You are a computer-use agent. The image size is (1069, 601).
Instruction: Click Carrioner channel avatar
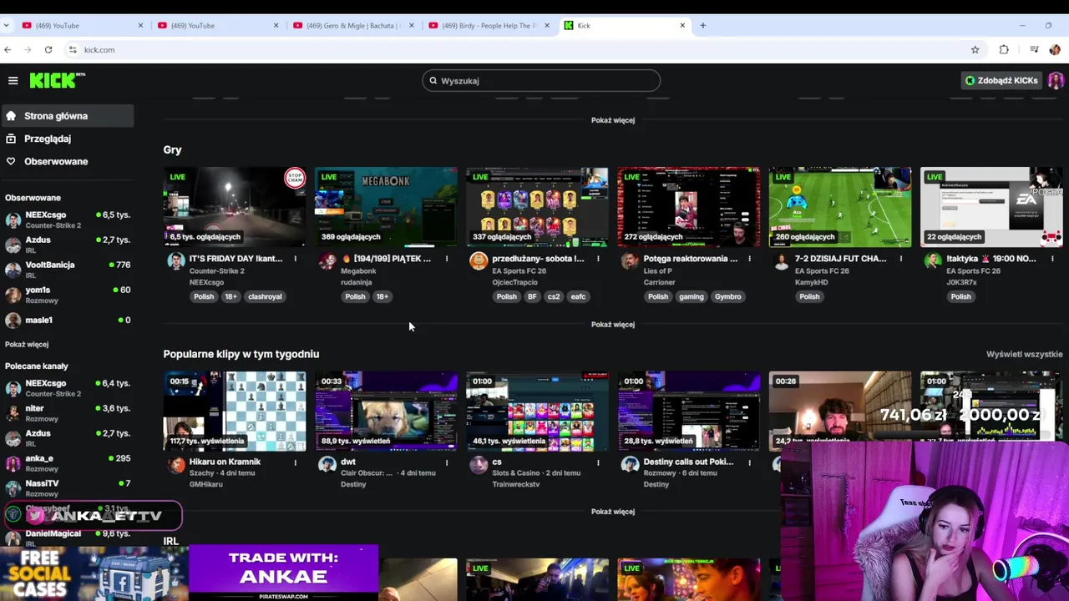point(630,261)
